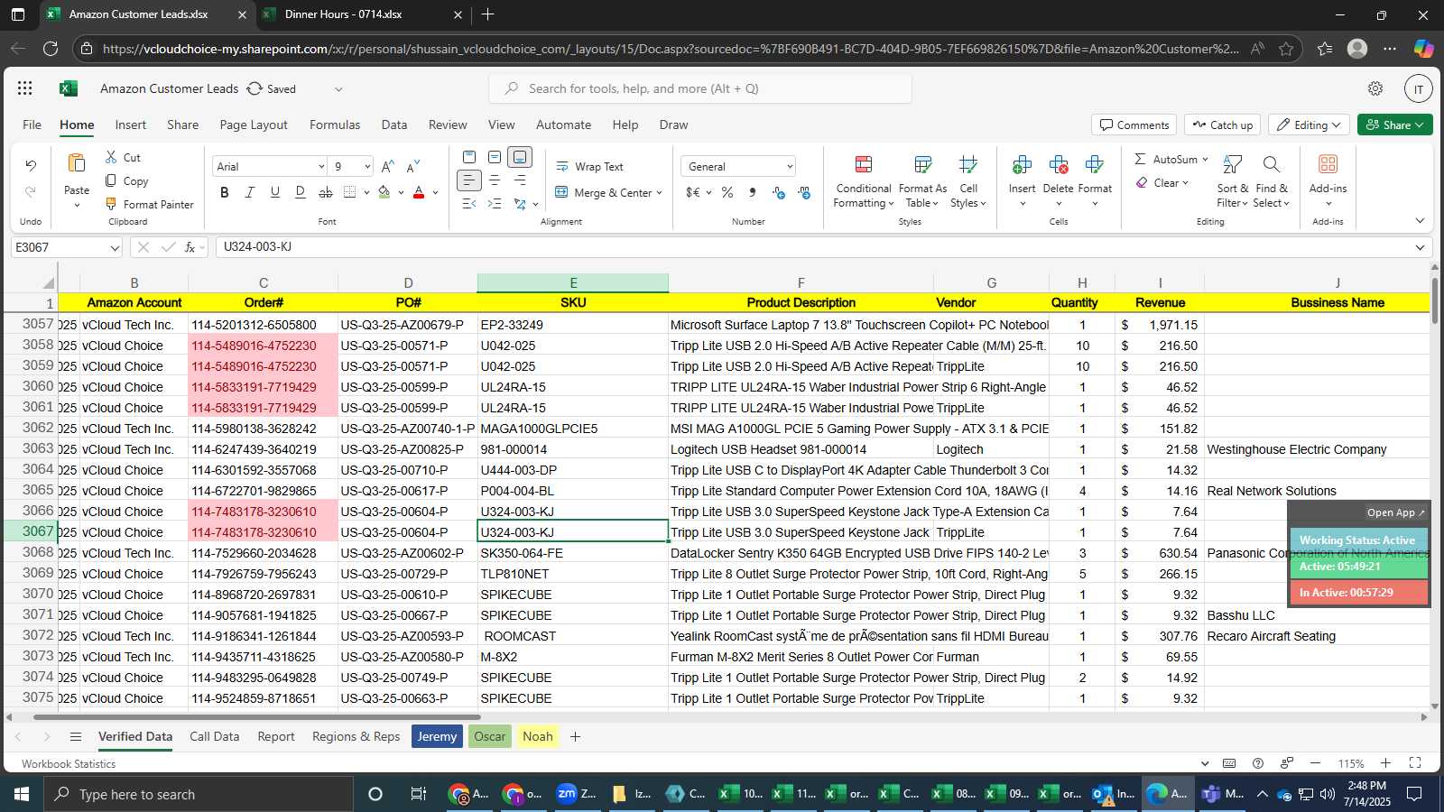Screen dimensions: 1444x812
Task: Click the Decrease Indent icon
Action: click(x=469, y=204)
